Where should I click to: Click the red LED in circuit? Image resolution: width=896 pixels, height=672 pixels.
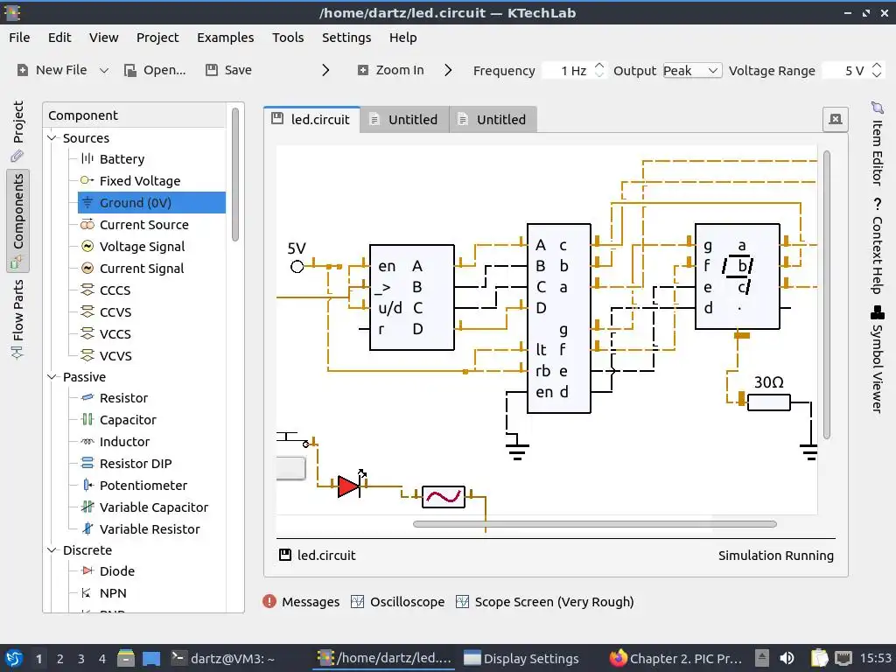[348, 486]
